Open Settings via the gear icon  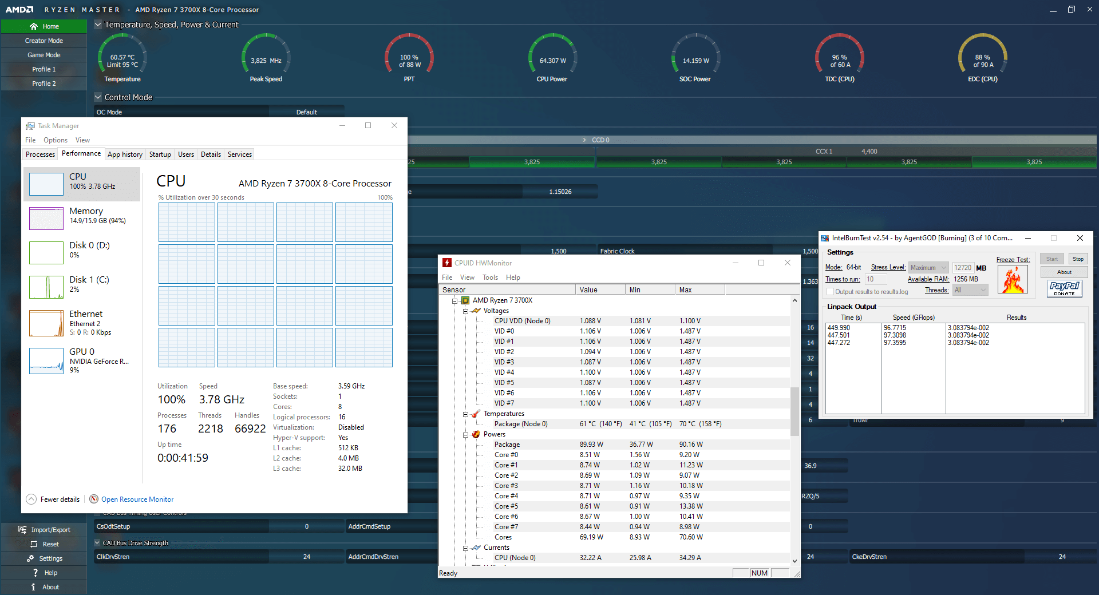pos(30,558)
